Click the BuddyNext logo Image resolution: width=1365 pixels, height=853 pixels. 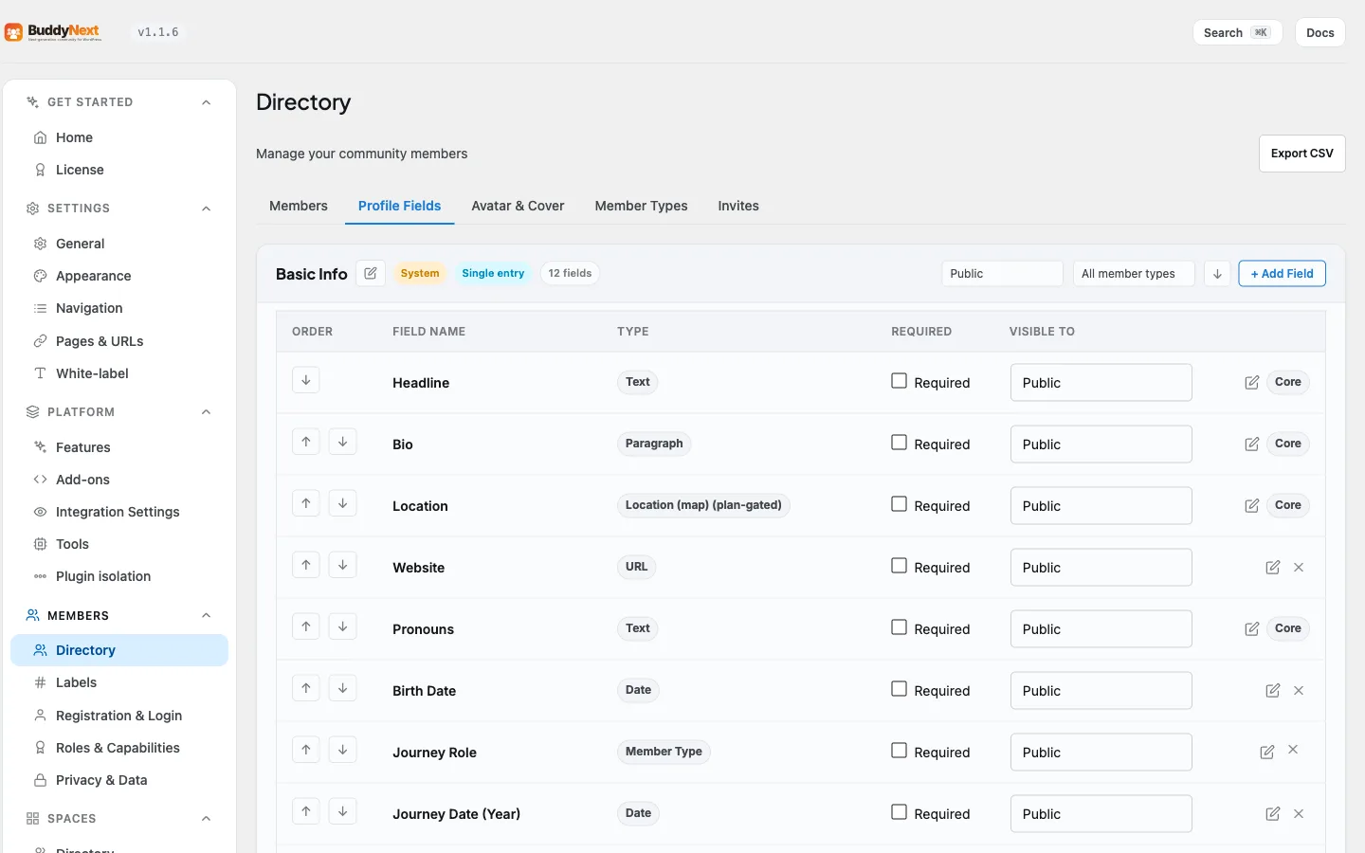coord(53,32)
